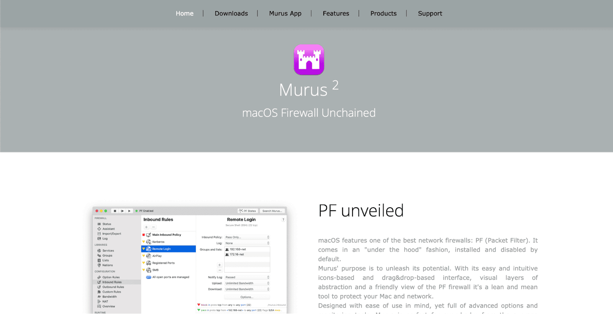
Task: Open the Features nav item
Action: (336, 13)
